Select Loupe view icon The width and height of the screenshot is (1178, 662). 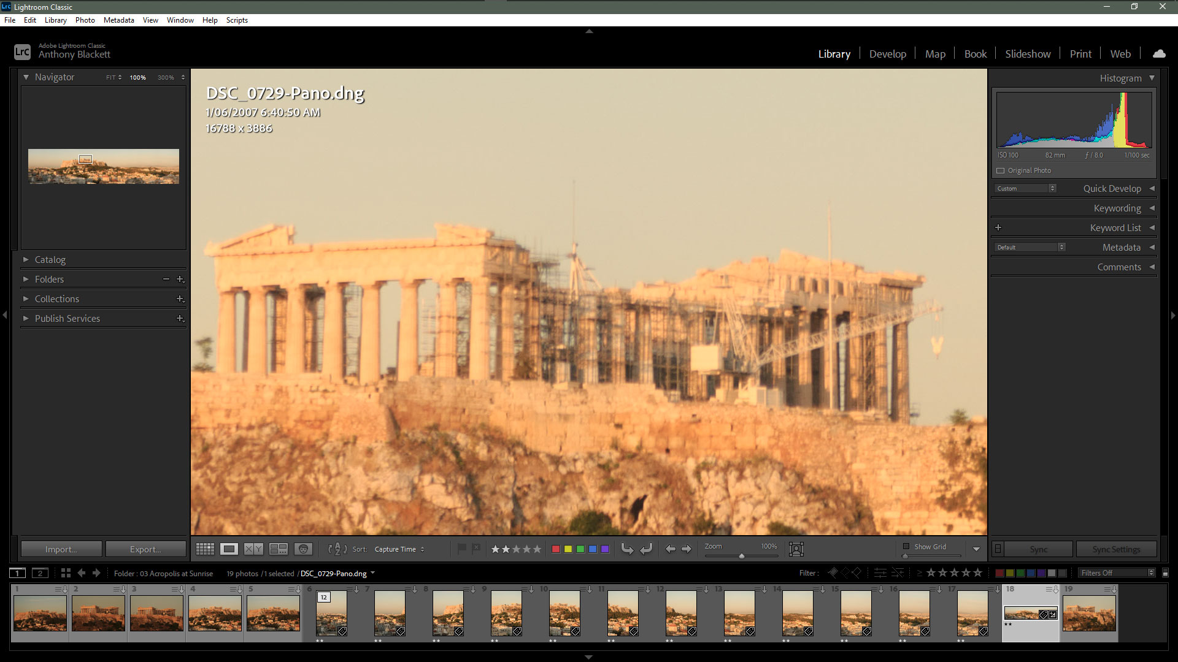pos(229,549)
